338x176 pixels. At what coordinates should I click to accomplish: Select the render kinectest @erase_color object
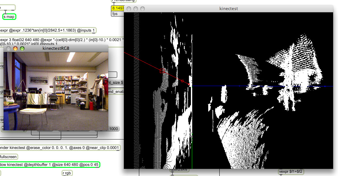coord(60,148)
